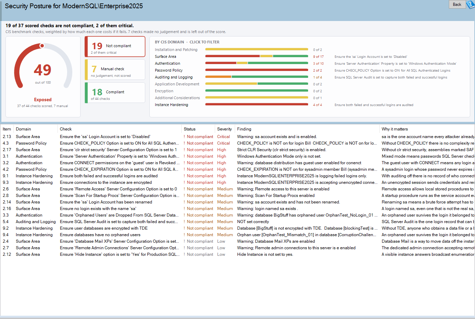Filter by Encryption domain
Screen dimensions: 475x336
point(164,91)
